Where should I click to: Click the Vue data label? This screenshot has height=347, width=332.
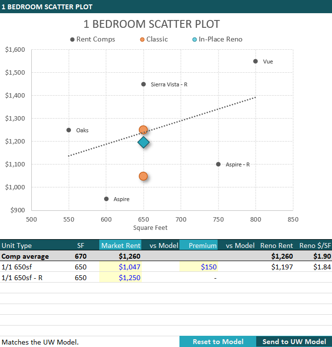tap(268, 61)
